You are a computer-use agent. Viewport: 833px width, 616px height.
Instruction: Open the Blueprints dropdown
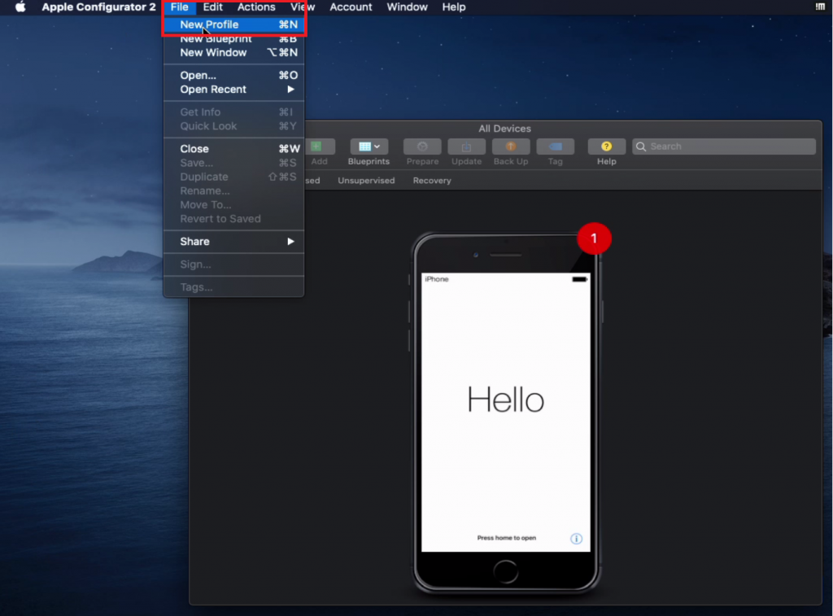point(369,147)
